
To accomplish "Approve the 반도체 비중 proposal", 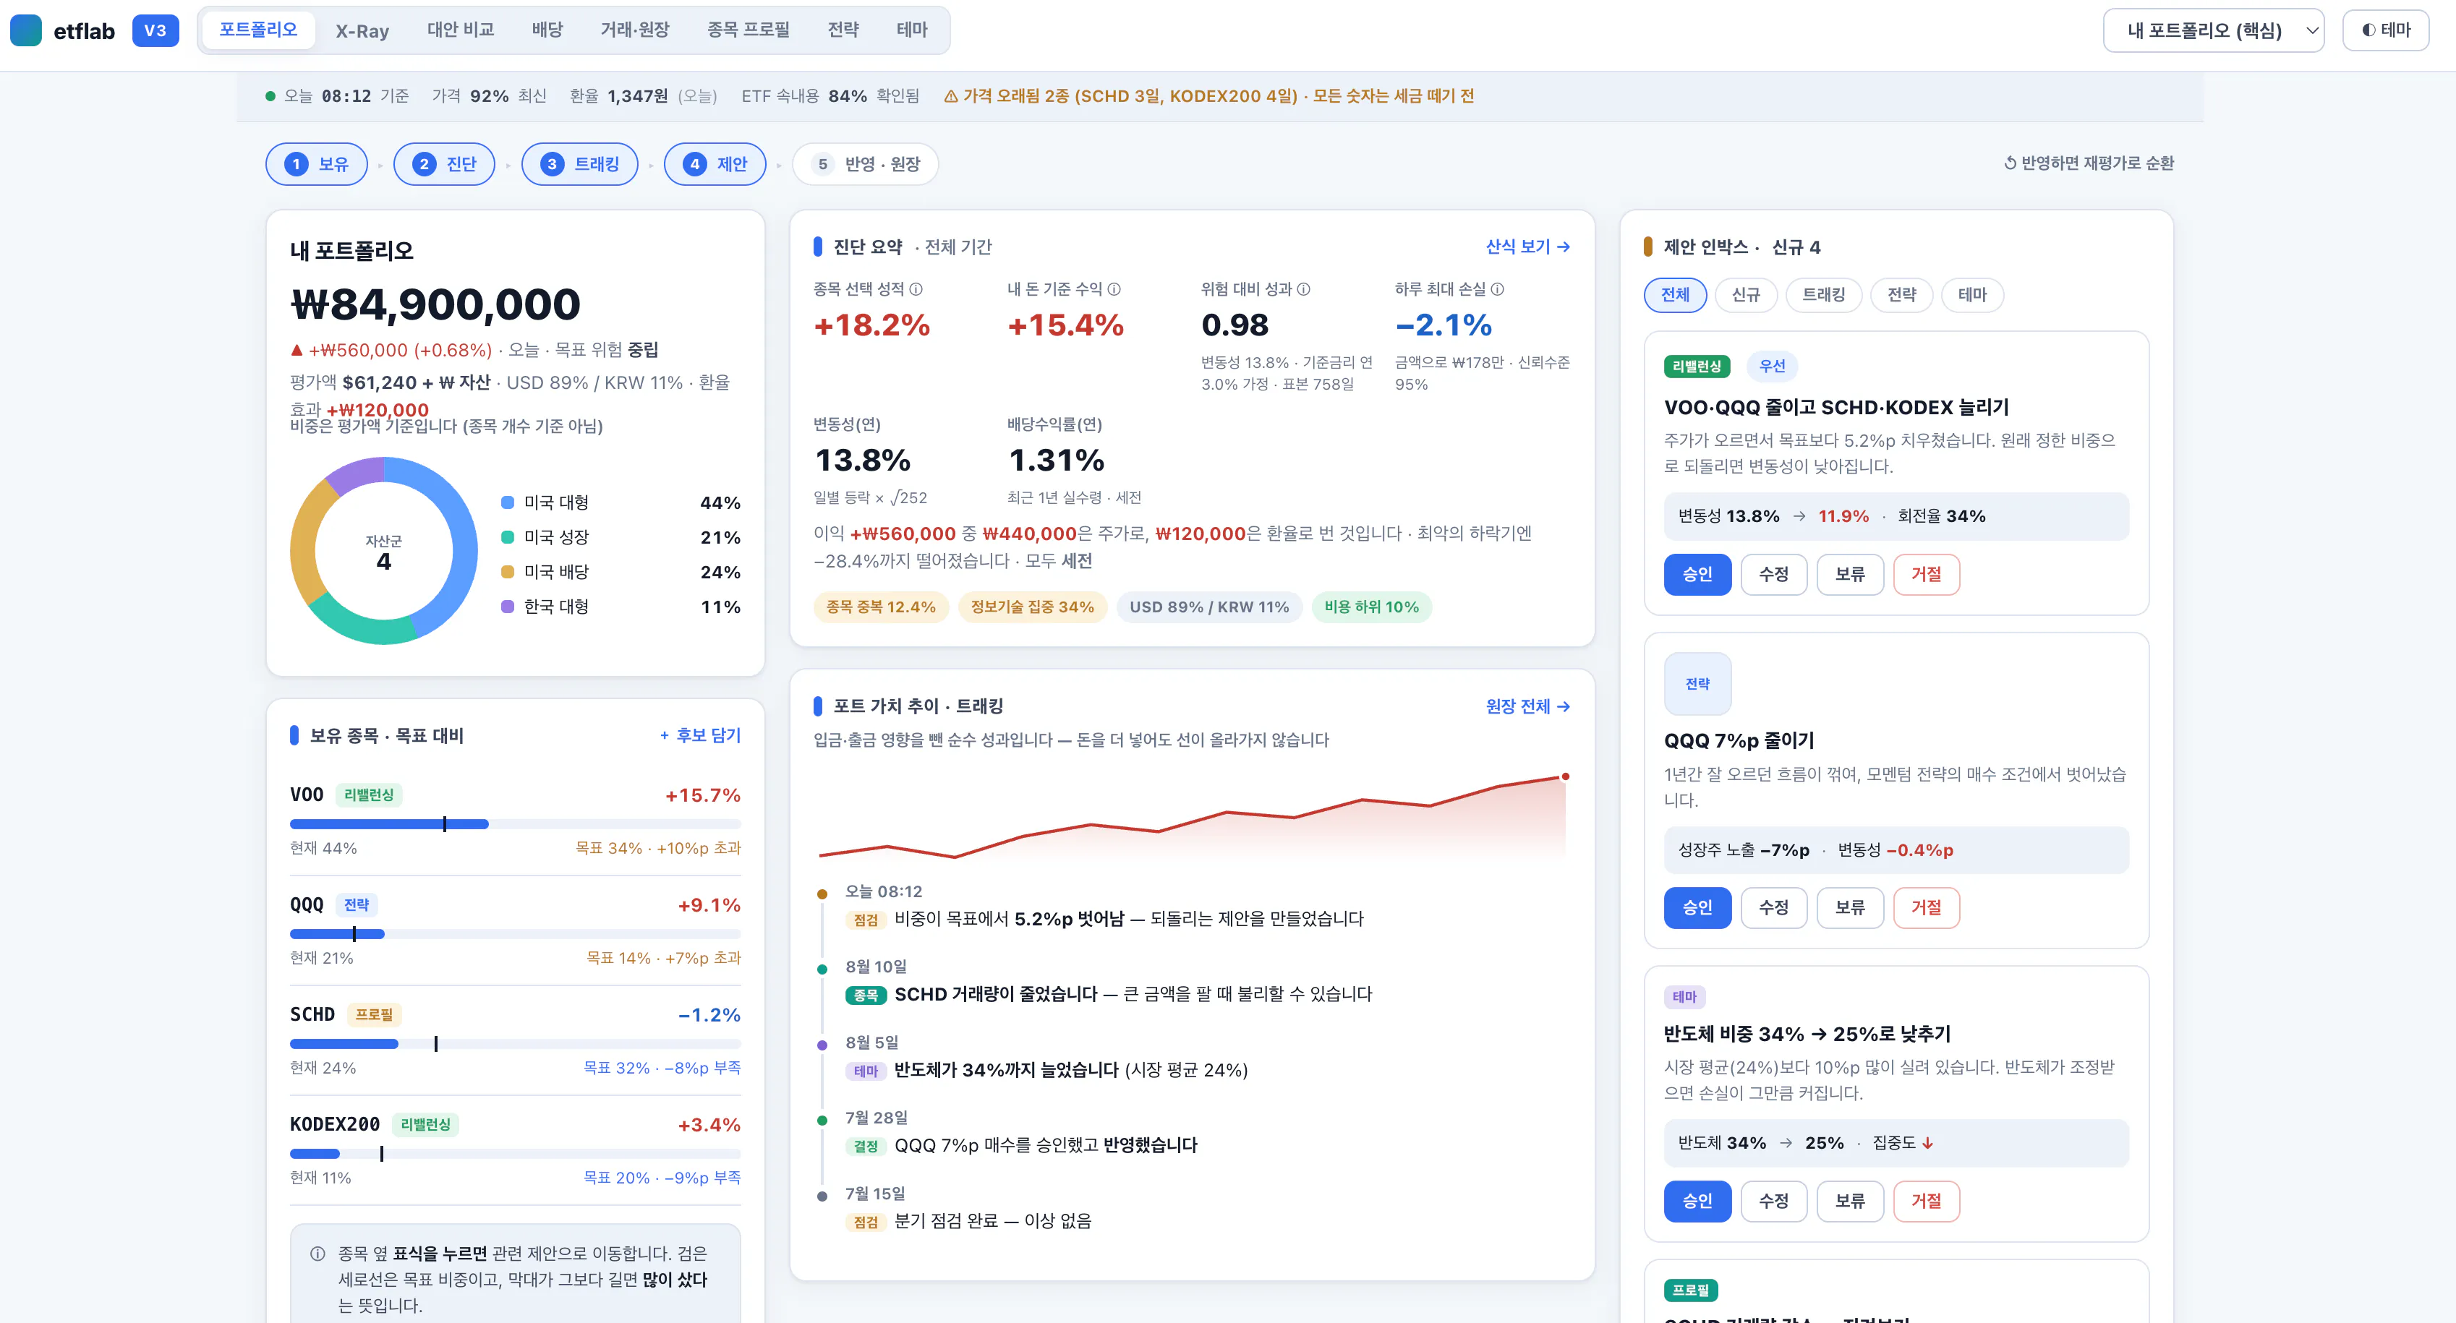I will coord(1697,1201).
